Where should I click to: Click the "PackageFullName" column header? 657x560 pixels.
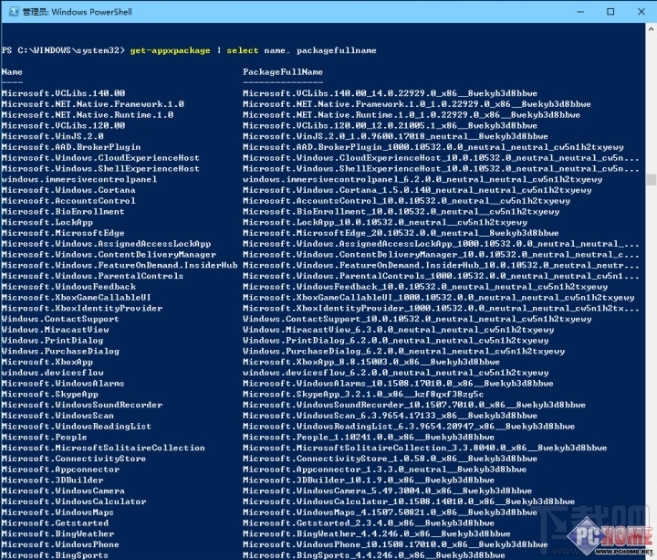[x=283, y=71]
